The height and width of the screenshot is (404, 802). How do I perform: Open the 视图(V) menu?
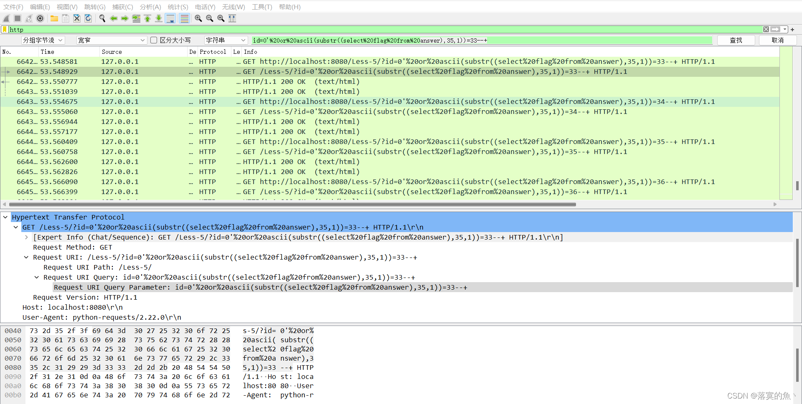(x=67, y=7)
